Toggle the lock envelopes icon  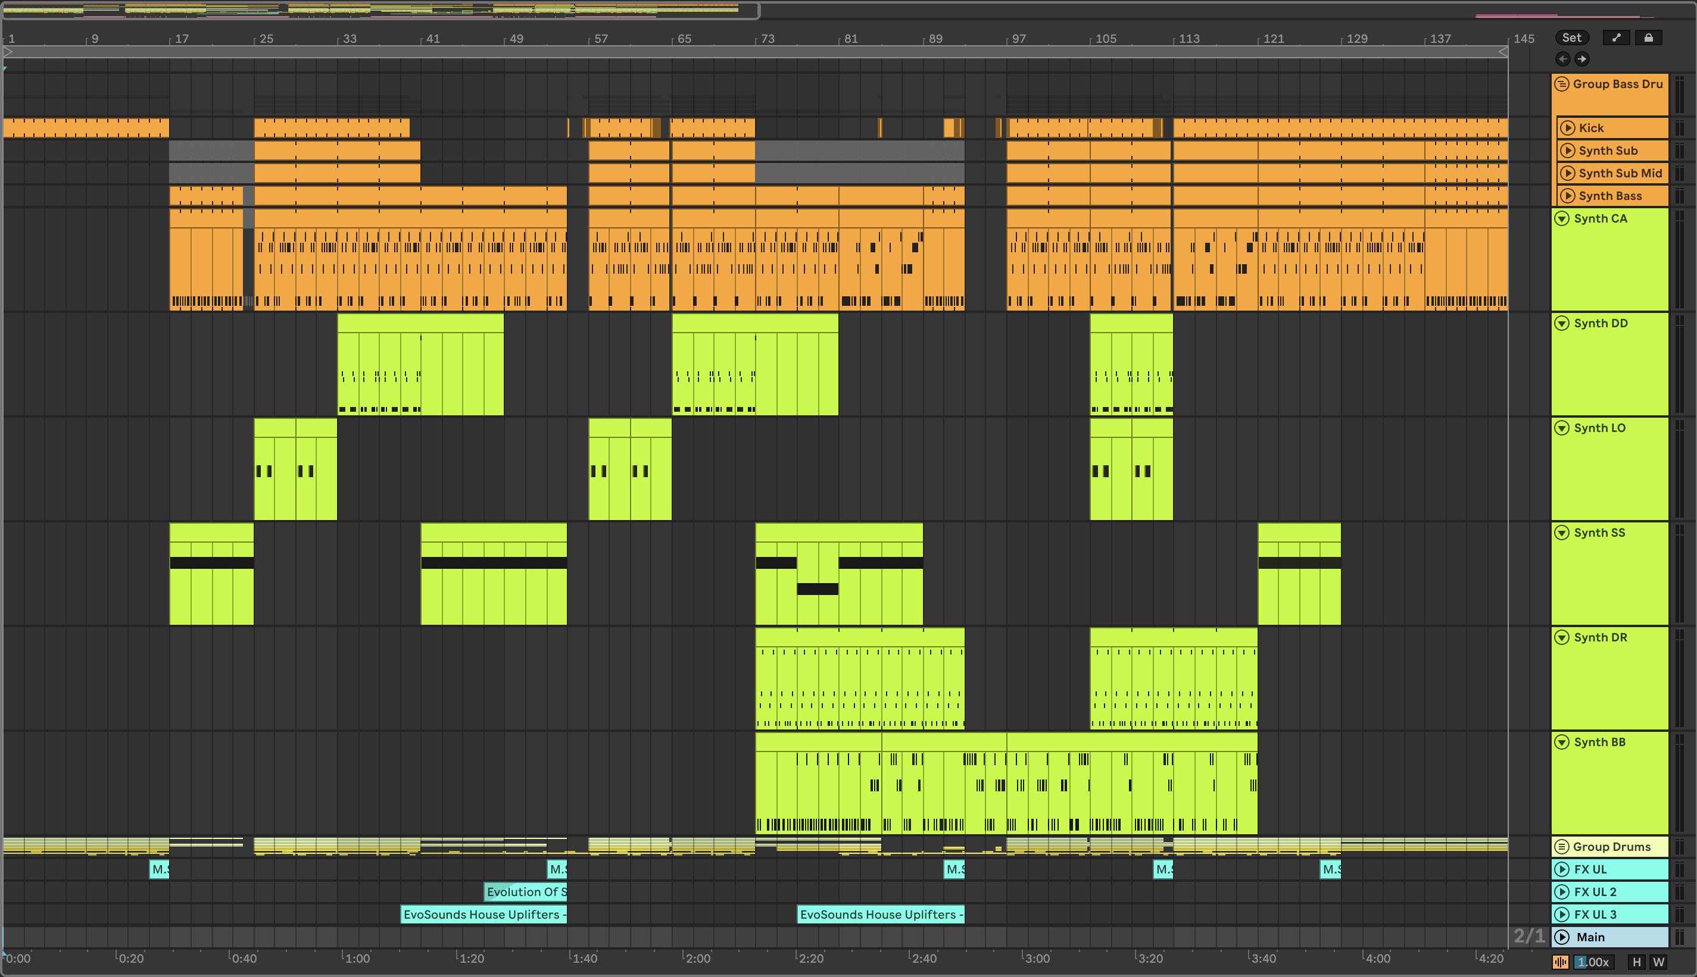[1648, 37]
